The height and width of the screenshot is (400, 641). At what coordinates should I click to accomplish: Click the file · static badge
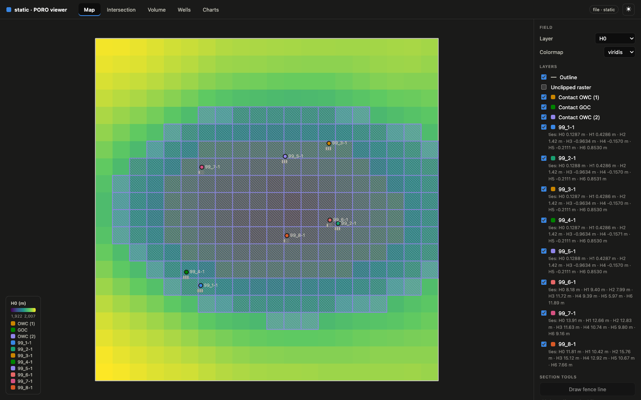point(604,10)
